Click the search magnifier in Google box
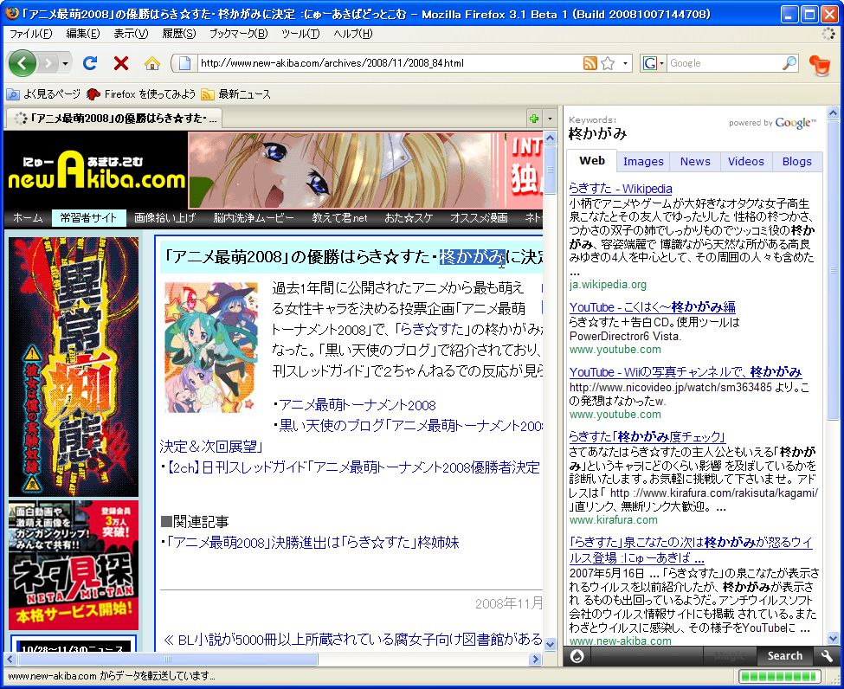Image resolution: width=844 pixels, height=689 pixels. [789, 63]
